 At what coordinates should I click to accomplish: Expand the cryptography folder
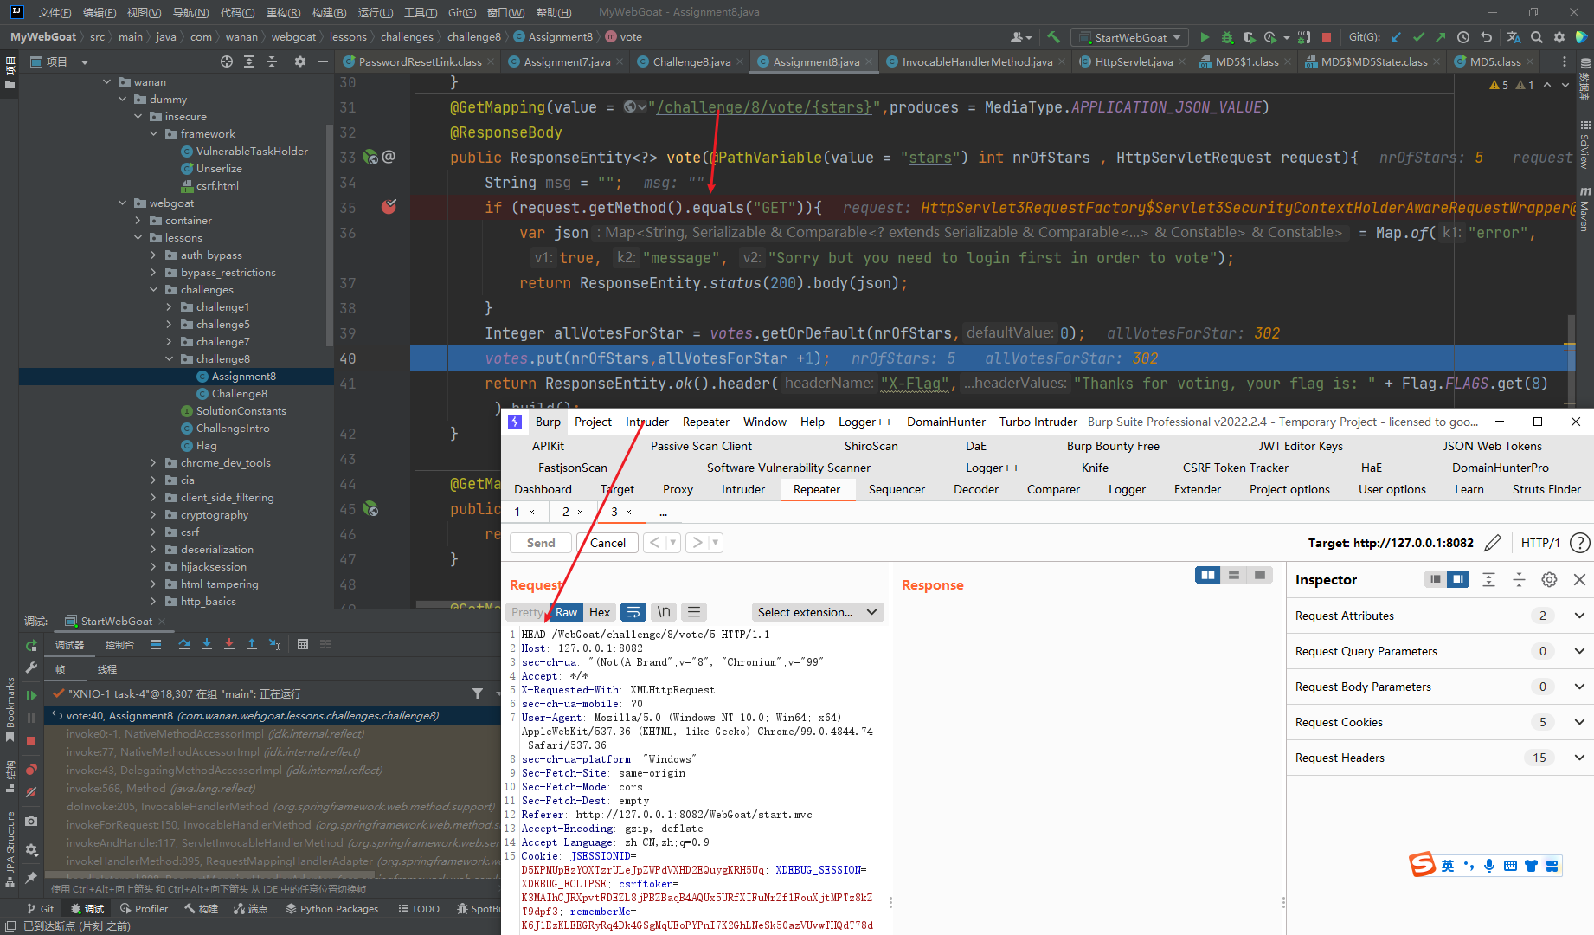153,515
